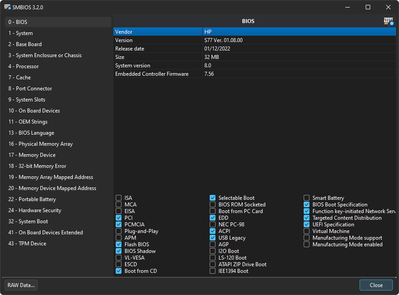
Task: Select 41 - On Board Devices Extended
Action: click(x=58, y=233)
